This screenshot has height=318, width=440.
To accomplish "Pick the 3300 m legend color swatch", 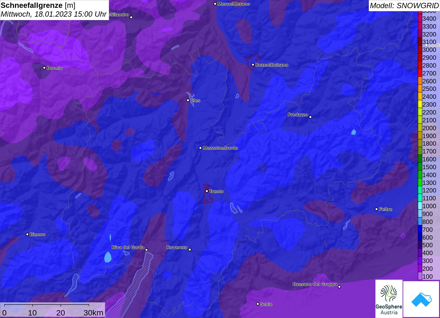I will pos(420,26).
